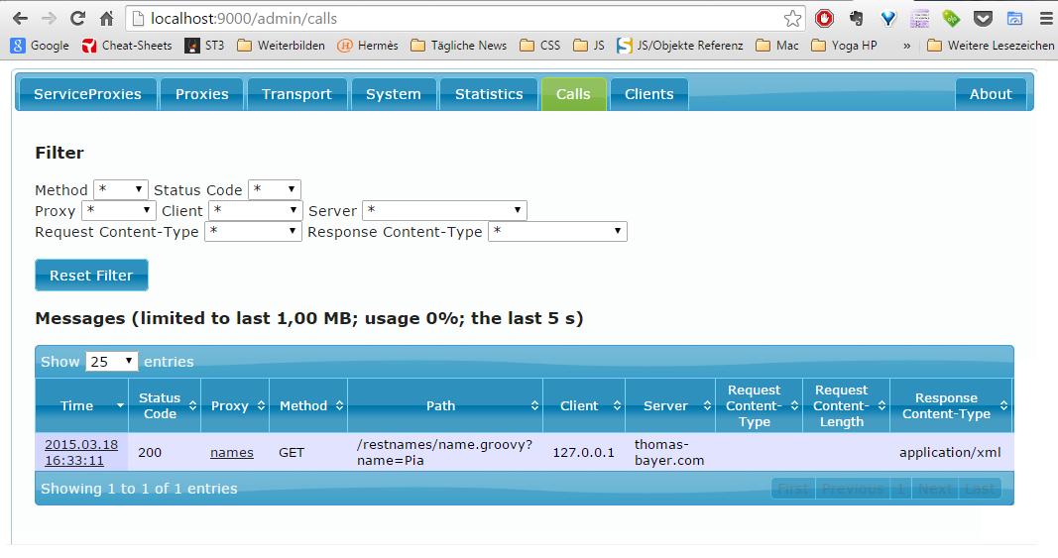Reload the page using the refresh icon
Image resolution: width=1058 pixels, height=558 pixels.
pos(77,18)
